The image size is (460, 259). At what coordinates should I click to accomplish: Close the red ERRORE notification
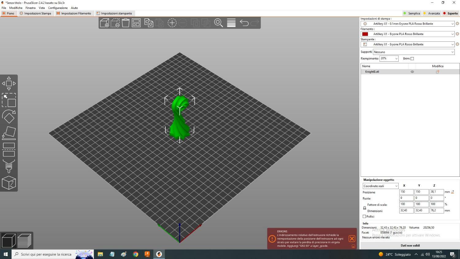coord(352,239)
